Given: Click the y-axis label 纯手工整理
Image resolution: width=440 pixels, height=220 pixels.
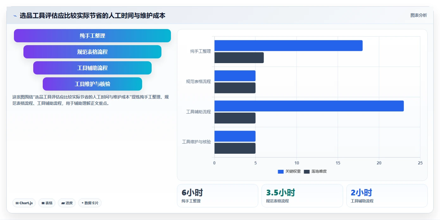Looking at the screenshot, I should (x=200, y=51).
